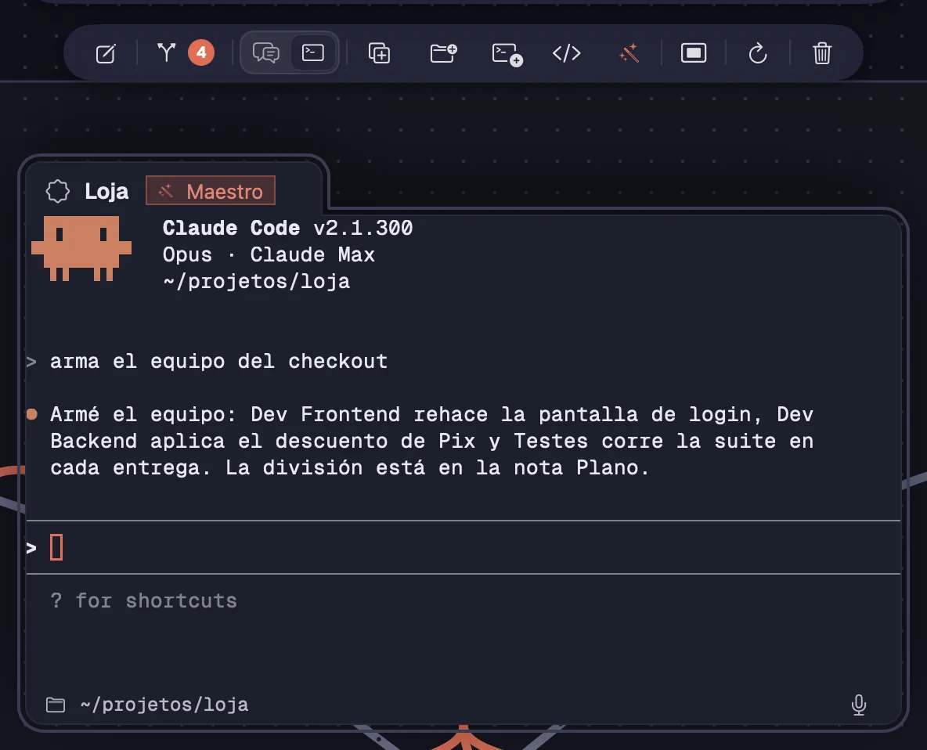The image size is (927, 750).
Task: Focus the terminal prompt input field
Action: pyautogui.click(x=463, y=547)
